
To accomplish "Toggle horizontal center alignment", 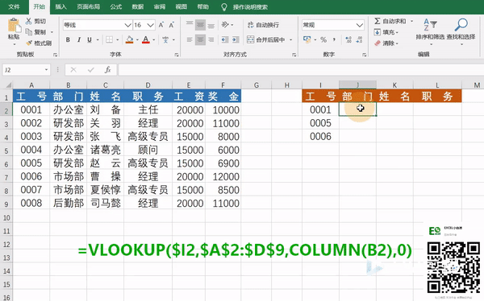I will pyautogui.click(x=200, y=39).
